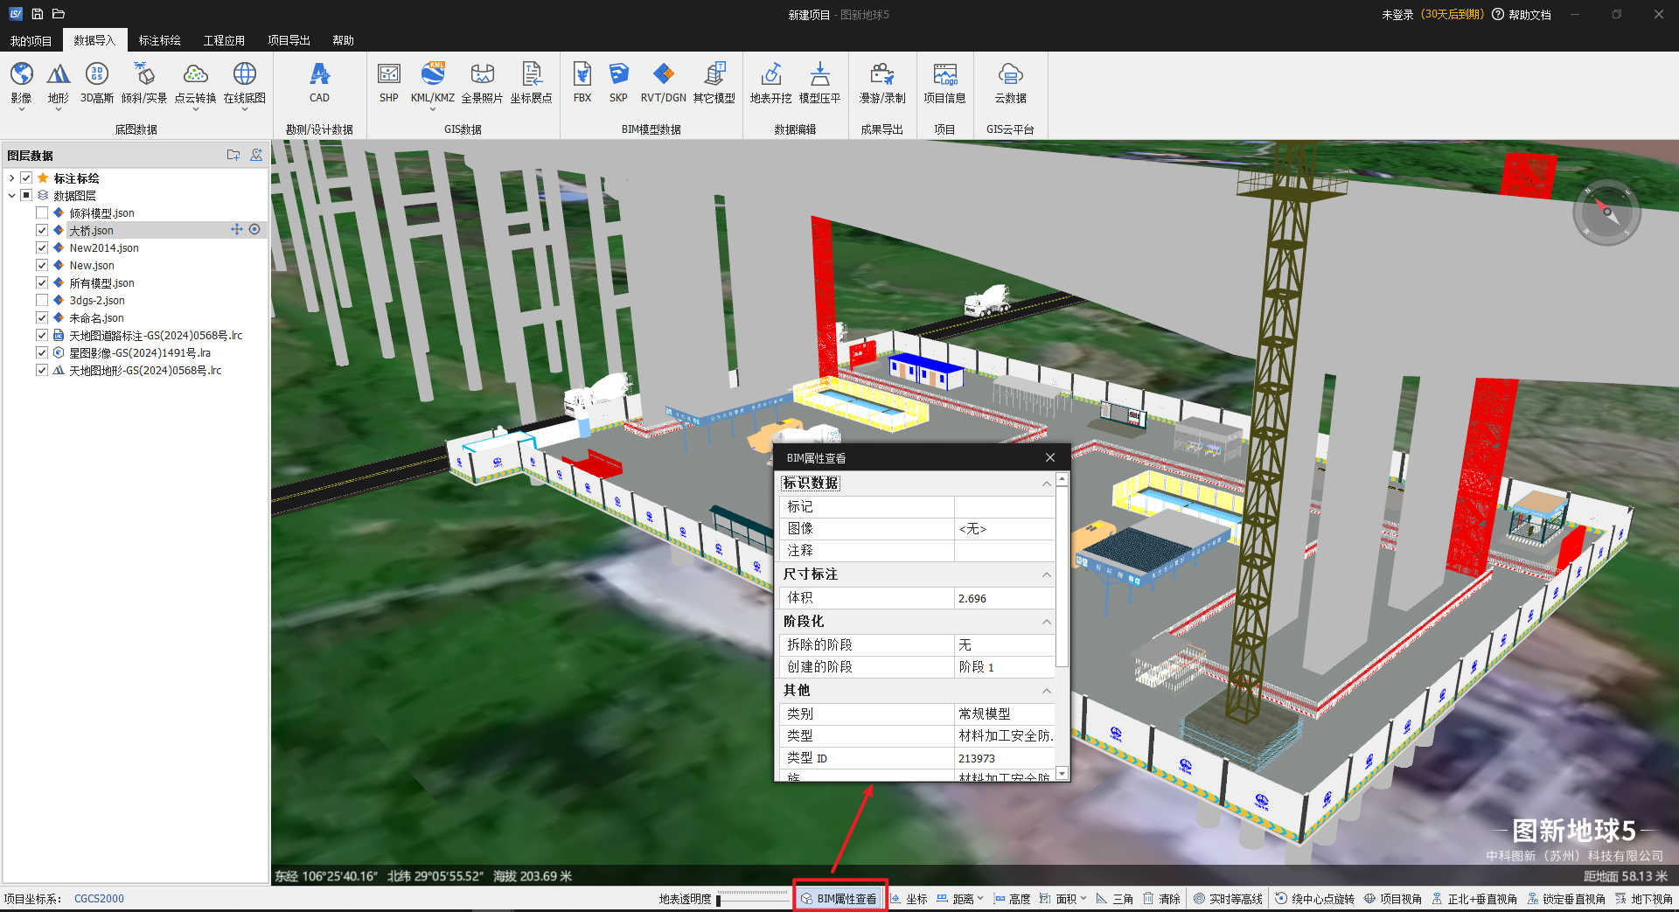1679x912 pixels.
Task: Open the 项目导出 ribbon tab
Action: click(x=289, y=40)
